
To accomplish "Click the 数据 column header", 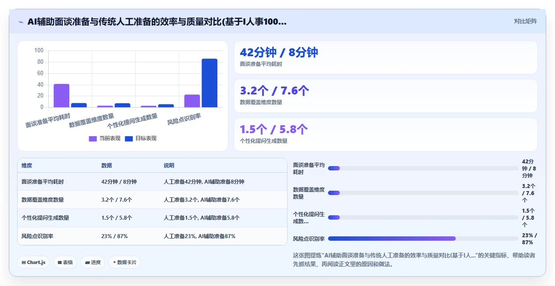I will pyautogui.click(x=107, y=166).
